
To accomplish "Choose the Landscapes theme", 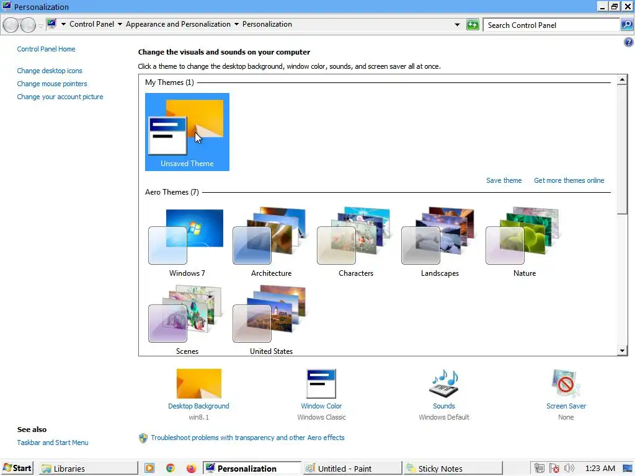I will point(440,242).
